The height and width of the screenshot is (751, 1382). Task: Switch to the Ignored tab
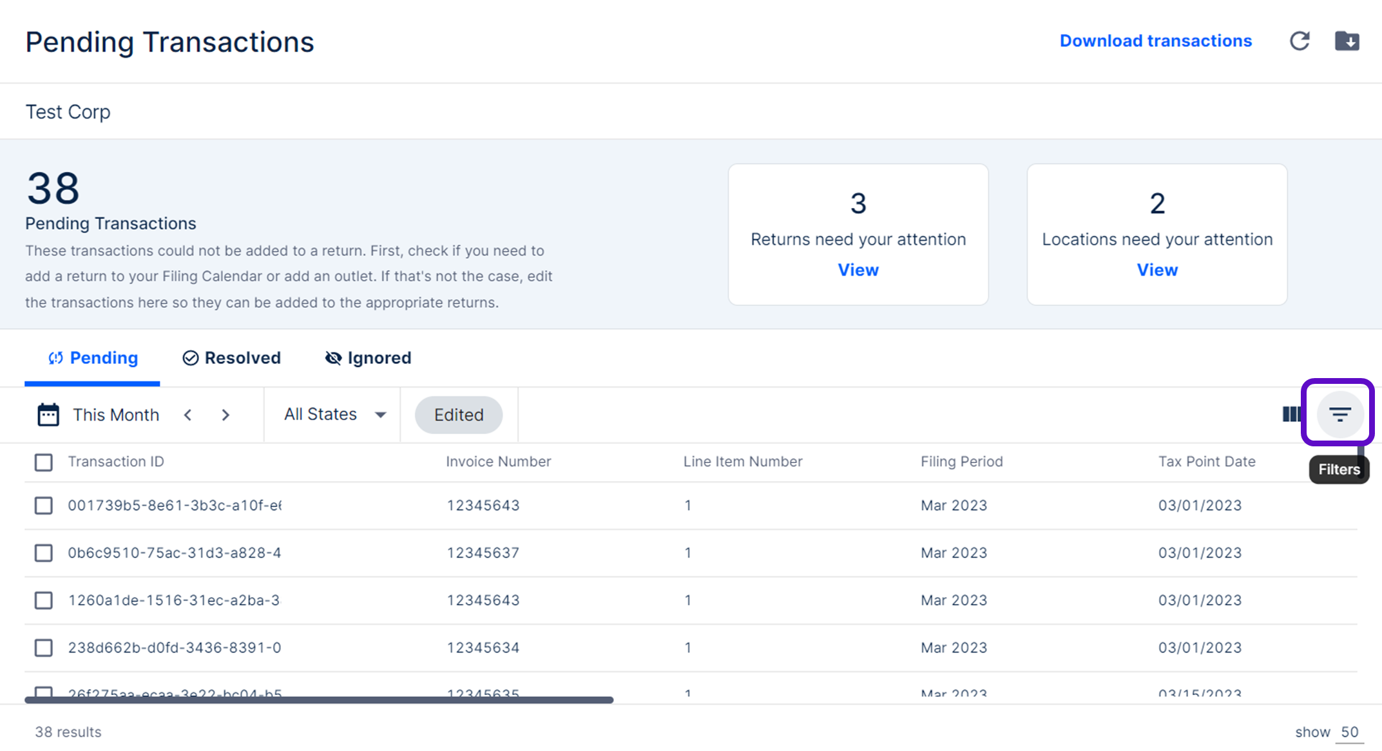pos(368,358)
